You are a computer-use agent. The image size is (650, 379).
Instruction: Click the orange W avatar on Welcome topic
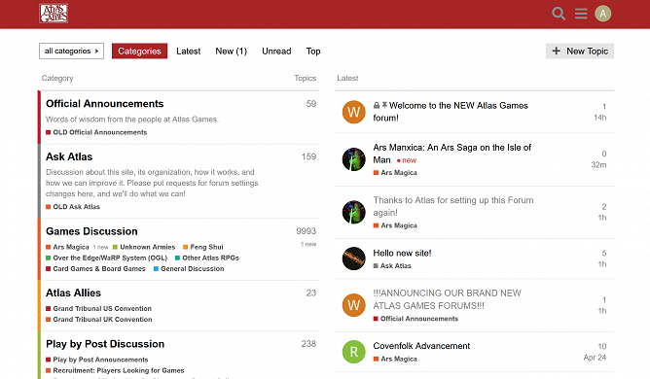tap(353, 112)
